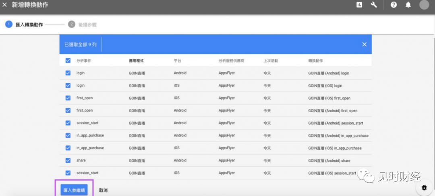Image resolution: width=435 pixels, height=196 pixels.
Task: Open the reports chart icon
Action: (359, 5)
